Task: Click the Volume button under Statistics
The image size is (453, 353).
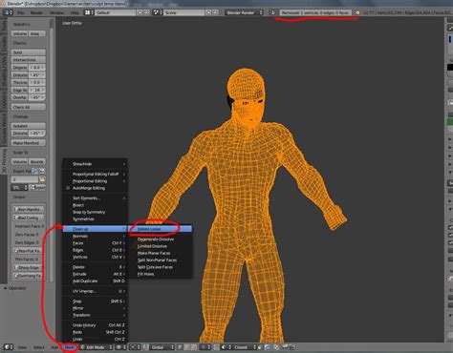Action: (x=20, y=33)
